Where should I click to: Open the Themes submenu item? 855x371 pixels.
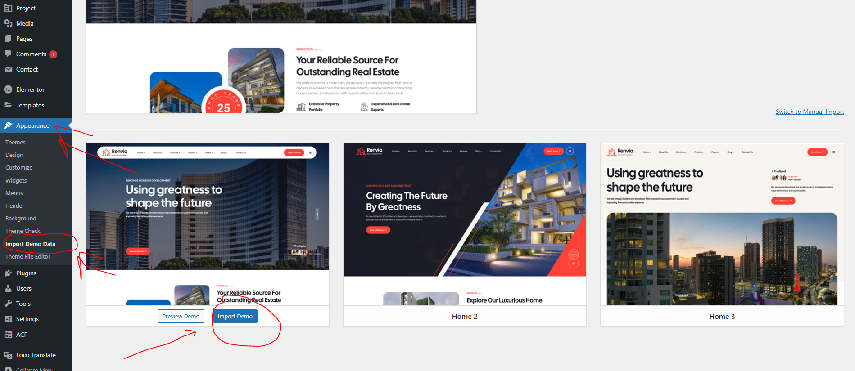[15, 142]
